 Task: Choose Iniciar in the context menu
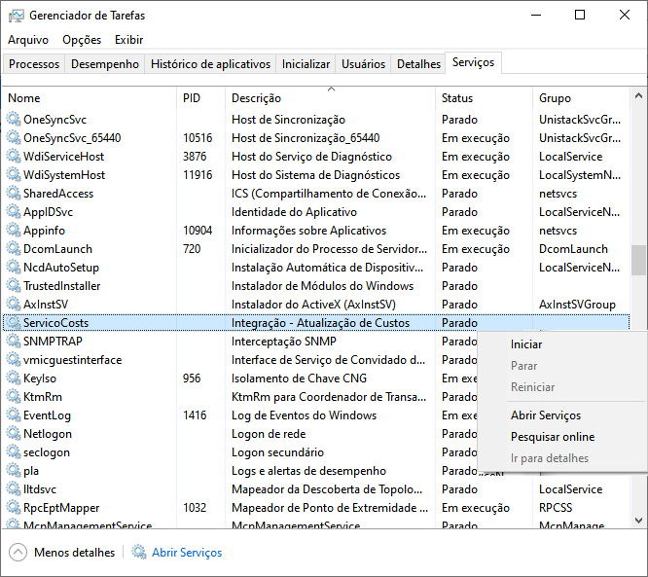point(526,344)
